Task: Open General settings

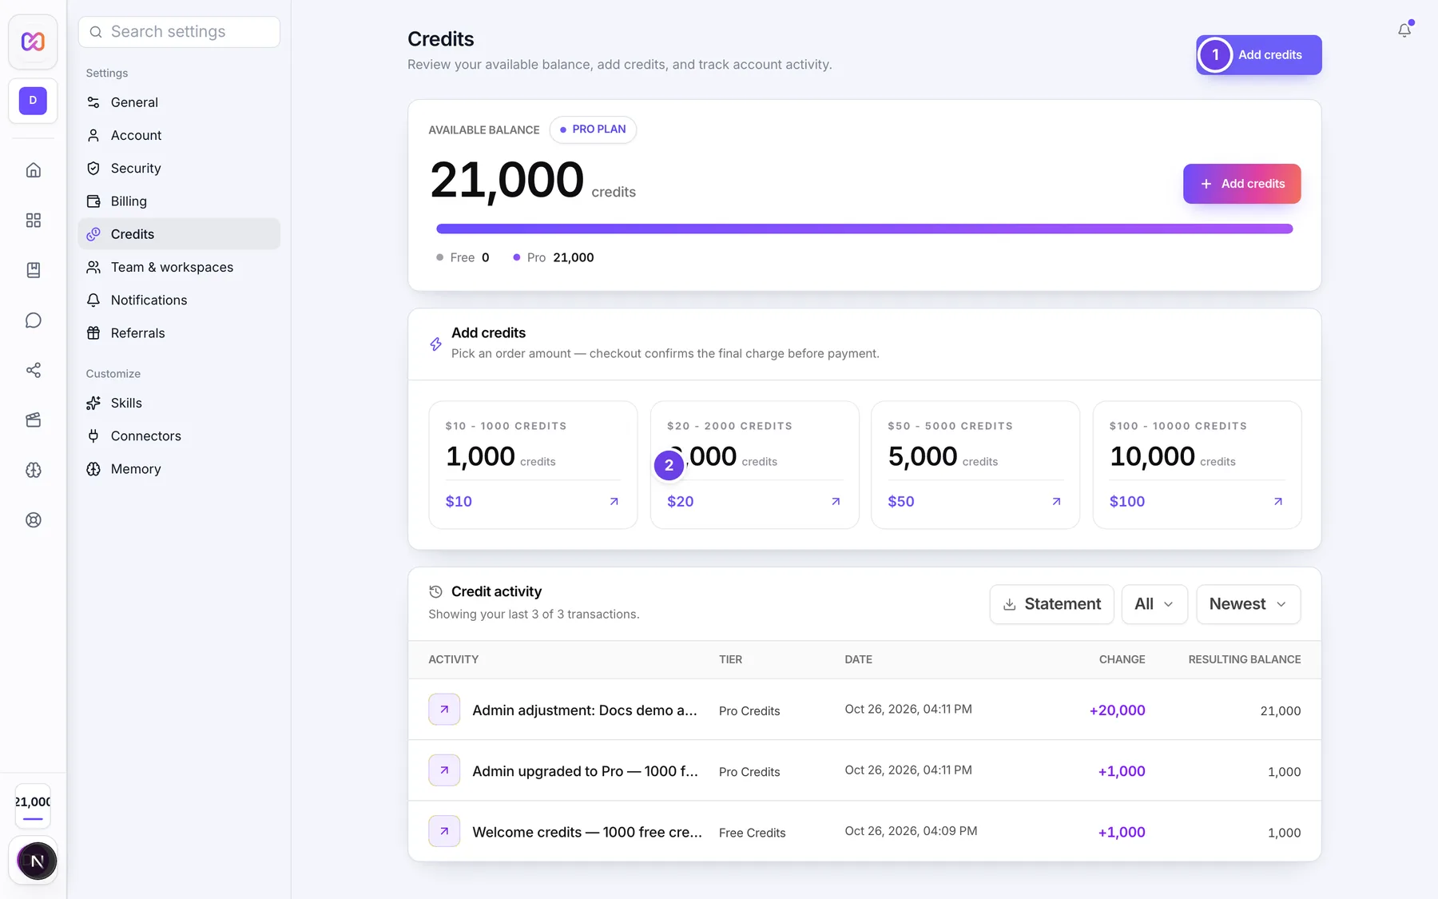Action: coord(179,102)
